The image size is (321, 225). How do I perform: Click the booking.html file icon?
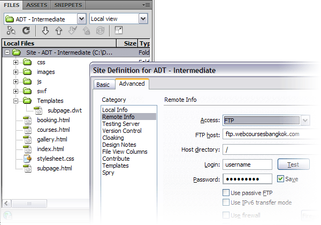pyautogui.click(x=27, y=120)
